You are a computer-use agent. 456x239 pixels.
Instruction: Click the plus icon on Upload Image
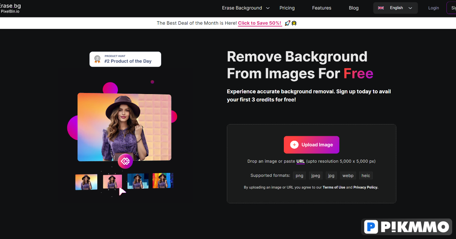pos(294,145)
